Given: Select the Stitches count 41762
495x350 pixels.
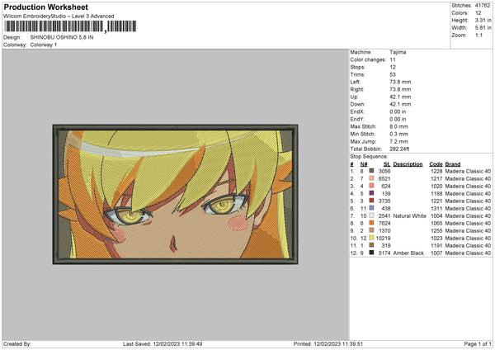Looking at the screenshot, I should coord(483,6).
